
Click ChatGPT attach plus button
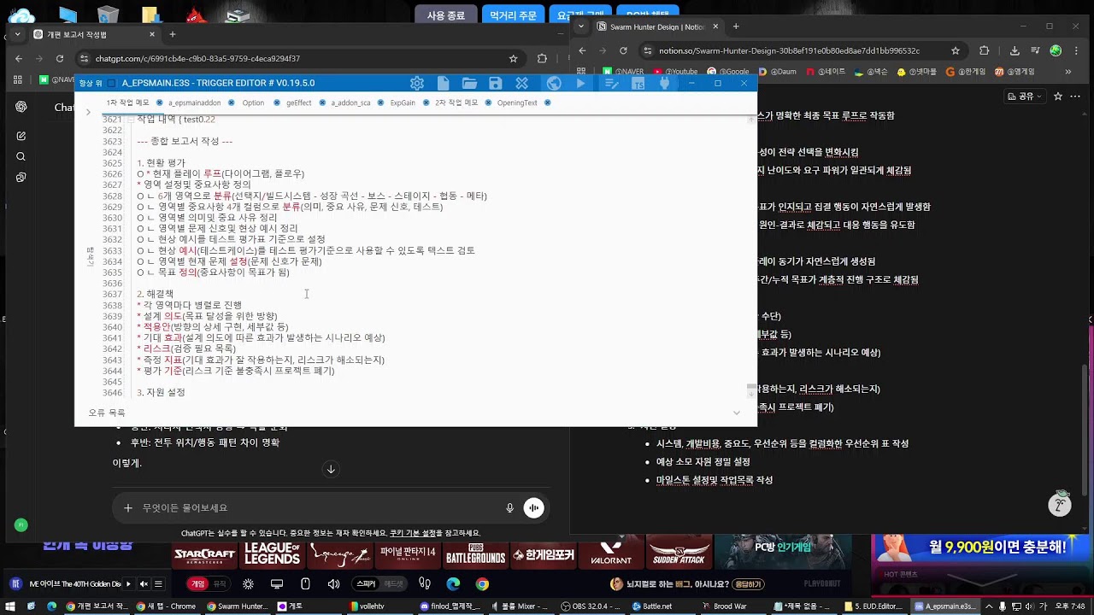[x=128, y=507]
